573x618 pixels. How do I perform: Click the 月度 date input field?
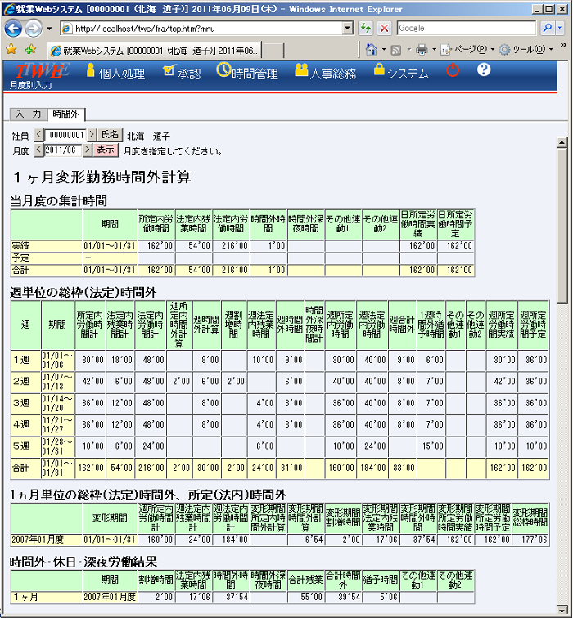point(62,150)
